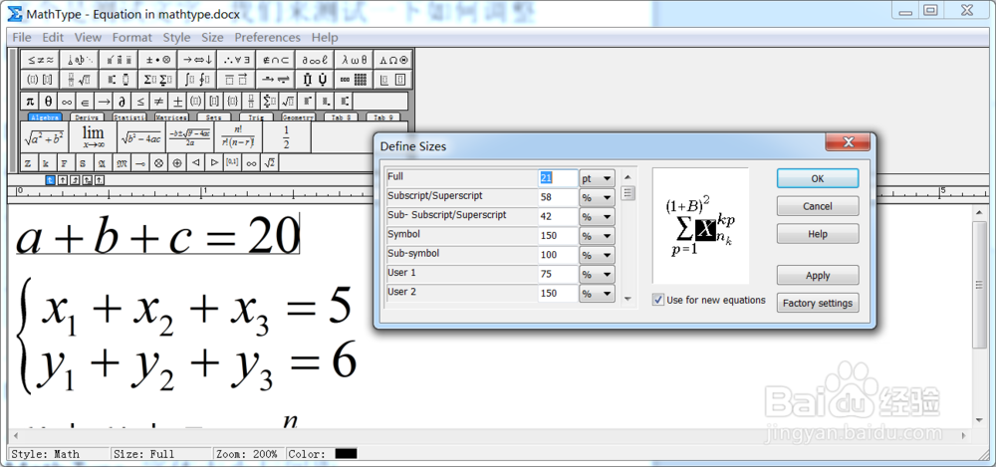996x467 pixels.
Task: Open the set theory symbols palette (∉ ∩ ⊂)
Action: [x=276, y=61]
